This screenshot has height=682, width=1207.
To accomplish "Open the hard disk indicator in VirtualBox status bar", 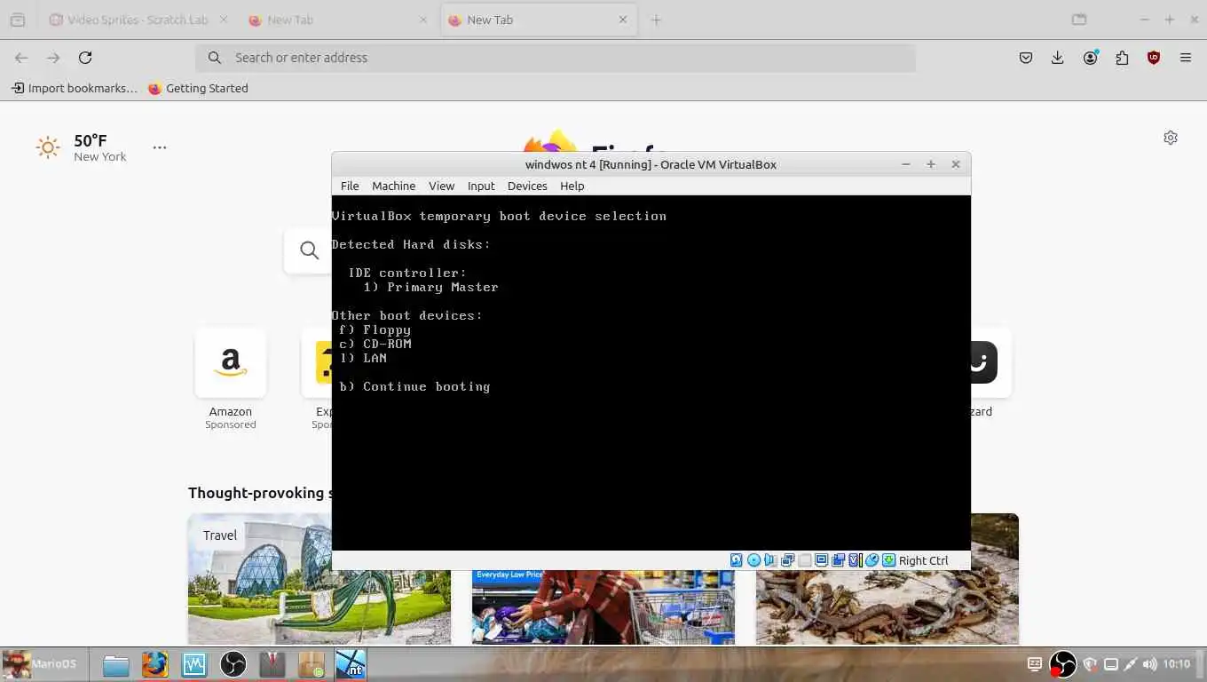I will tap(737, 560).
